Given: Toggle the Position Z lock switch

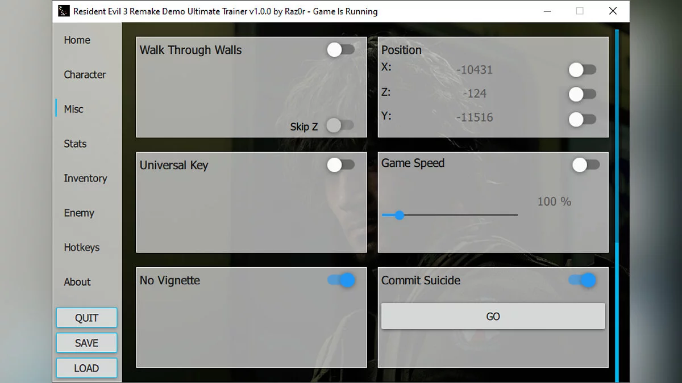Looking at the screenshot, I should (x=583, y=94).
